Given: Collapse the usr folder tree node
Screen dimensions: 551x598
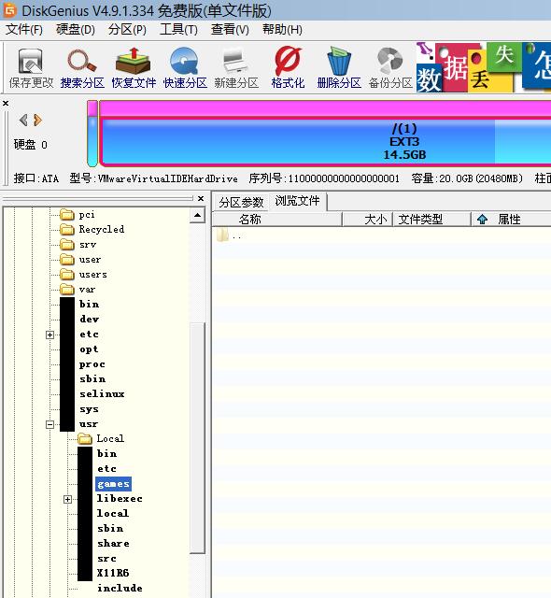Looking at the screenshot, I should (49, 424).
